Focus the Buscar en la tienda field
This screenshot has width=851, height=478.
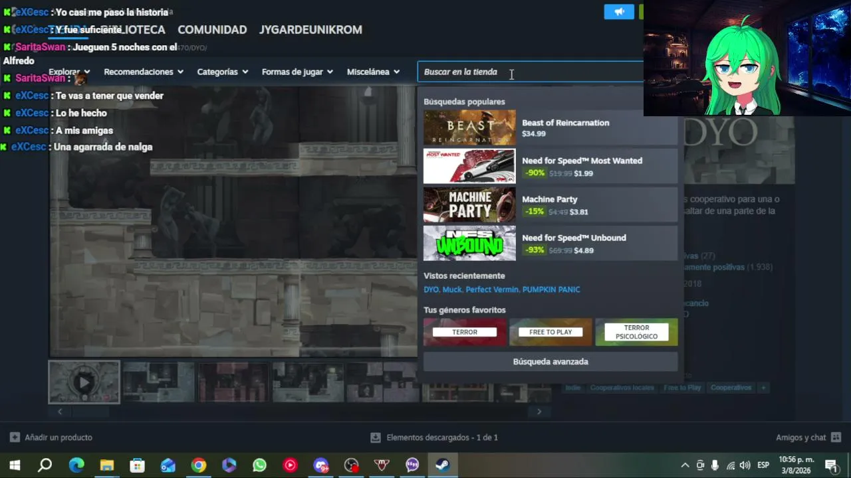click(x=531, y=72)
